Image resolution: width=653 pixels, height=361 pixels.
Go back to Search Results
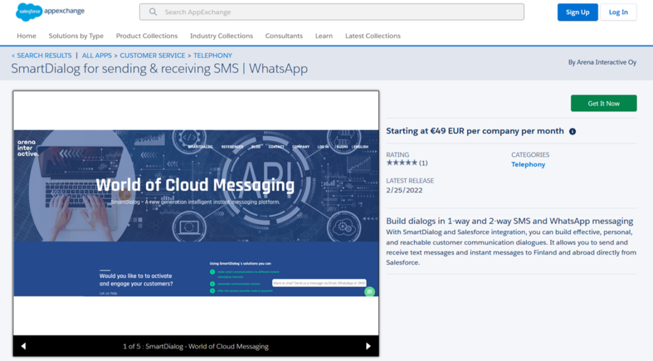[41, 55]
